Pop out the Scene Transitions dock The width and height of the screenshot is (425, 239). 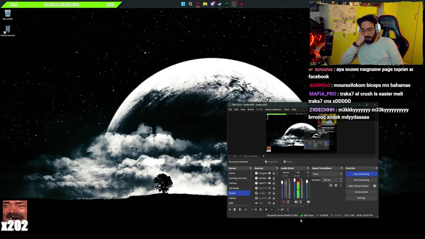pyautogui.click(x=341, y=168)
